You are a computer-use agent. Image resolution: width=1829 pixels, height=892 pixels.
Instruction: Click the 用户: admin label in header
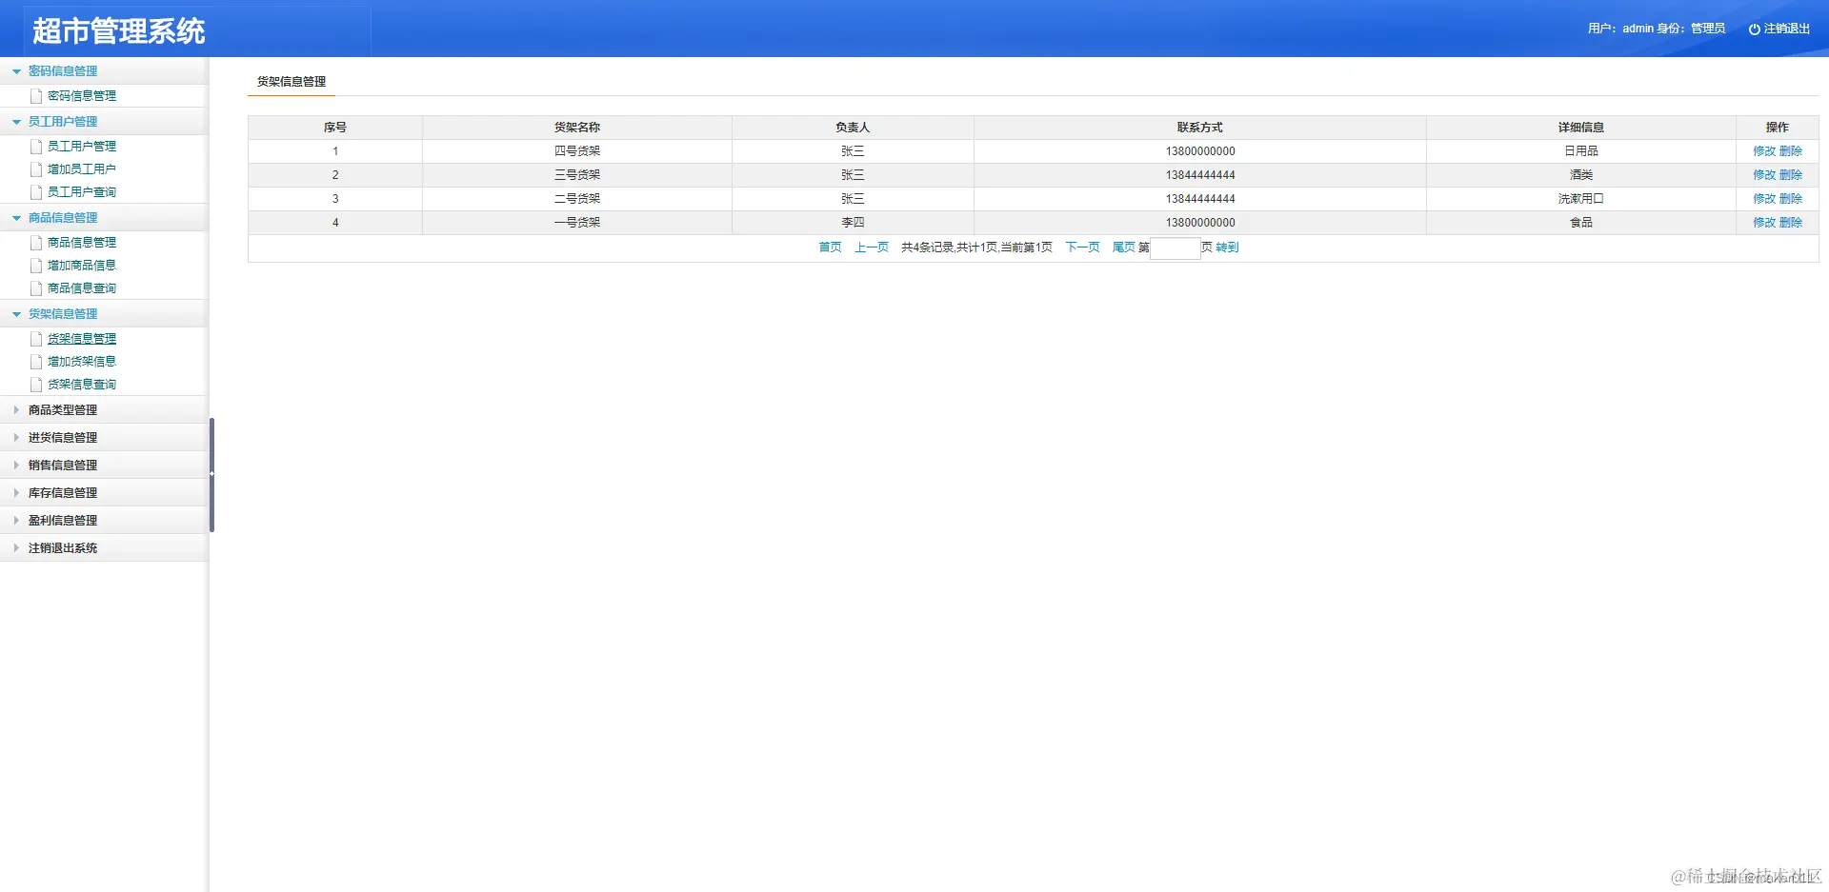[1620, 30]
